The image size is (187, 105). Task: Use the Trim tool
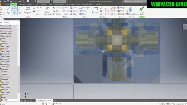pos(65,8)
